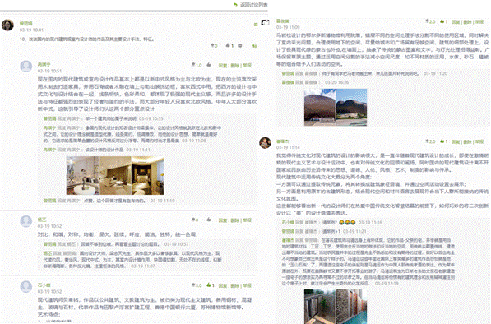Open the interior design photo strip thumbnail
Image resolution: width=491 pixels, height=324 pixels.
(115, 175)
